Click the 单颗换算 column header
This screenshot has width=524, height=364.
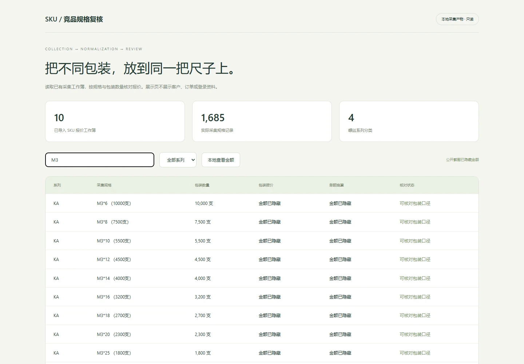tap(337, 185)
